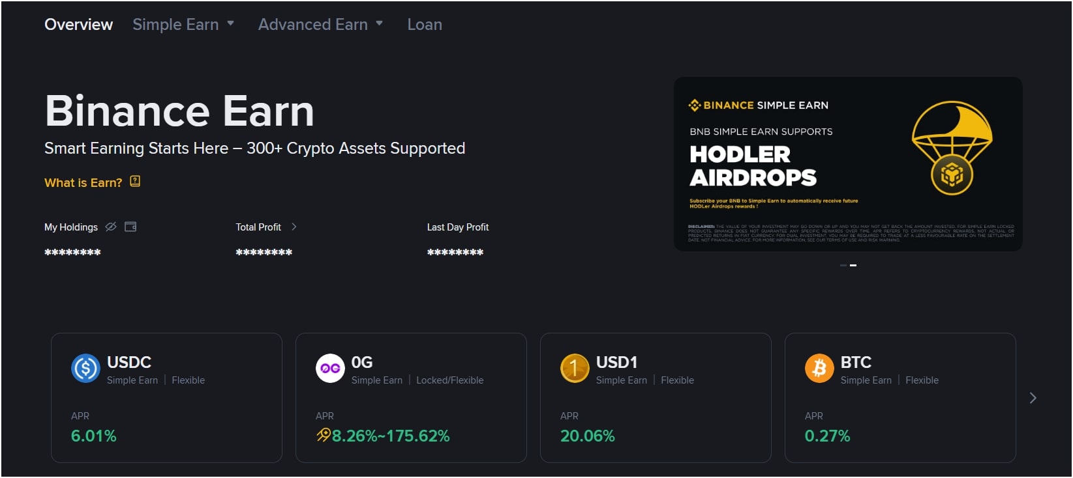The image size is (1073, 478).
Task: Click the What is Earn link
Action: [x=82, y=182]
